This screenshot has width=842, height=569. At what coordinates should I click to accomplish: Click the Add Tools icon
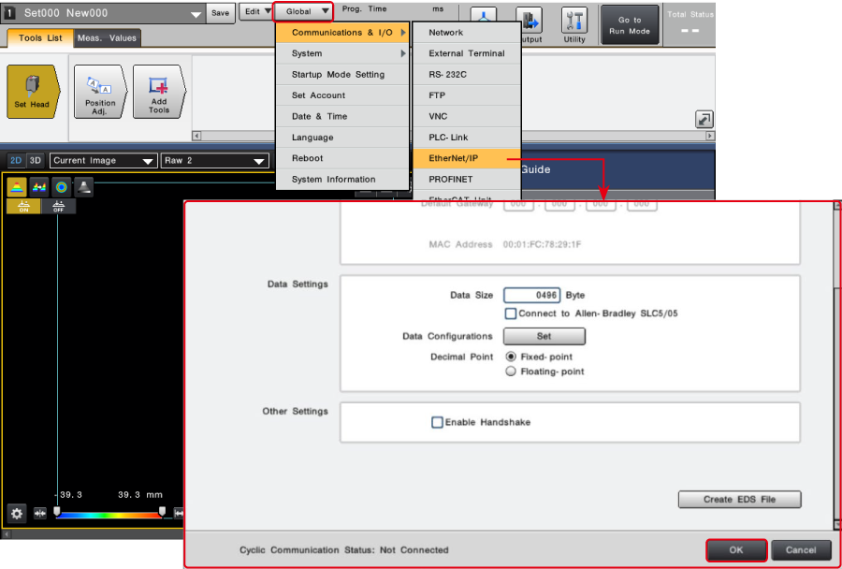click(x=158, y=92)
